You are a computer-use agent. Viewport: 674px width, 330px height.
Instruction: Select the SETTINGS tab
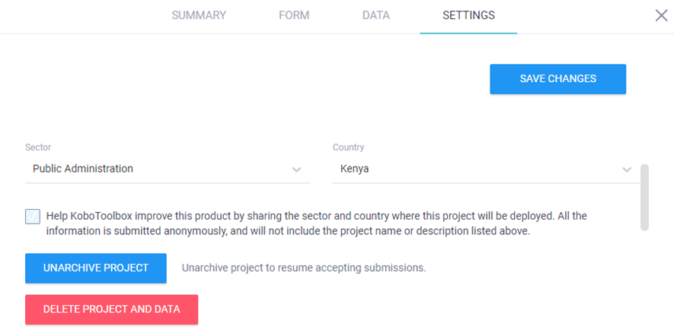468,15
